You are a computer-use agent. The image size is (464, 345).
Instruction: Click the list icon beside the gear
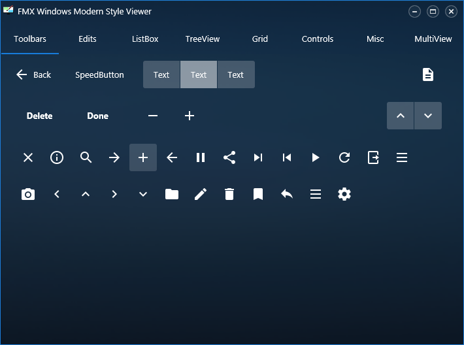coord(316,194)
